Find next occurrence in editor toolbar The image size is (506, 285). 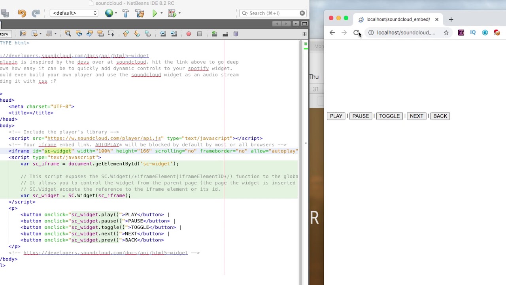[x=90, y=34]
